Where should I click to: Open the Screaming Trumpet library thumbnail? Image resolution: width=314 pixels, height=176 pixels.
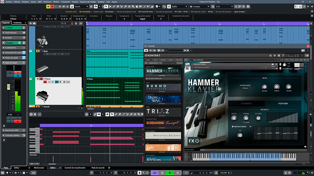(x=163, y=123)
